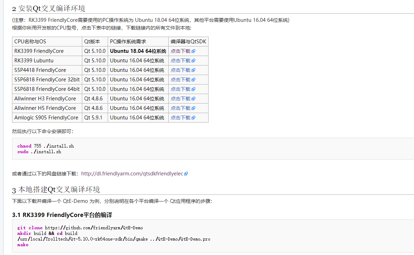Click external-link icon in Amlogic S905 row
This screenshot has height=255, width=414.
tap(193, 118)
